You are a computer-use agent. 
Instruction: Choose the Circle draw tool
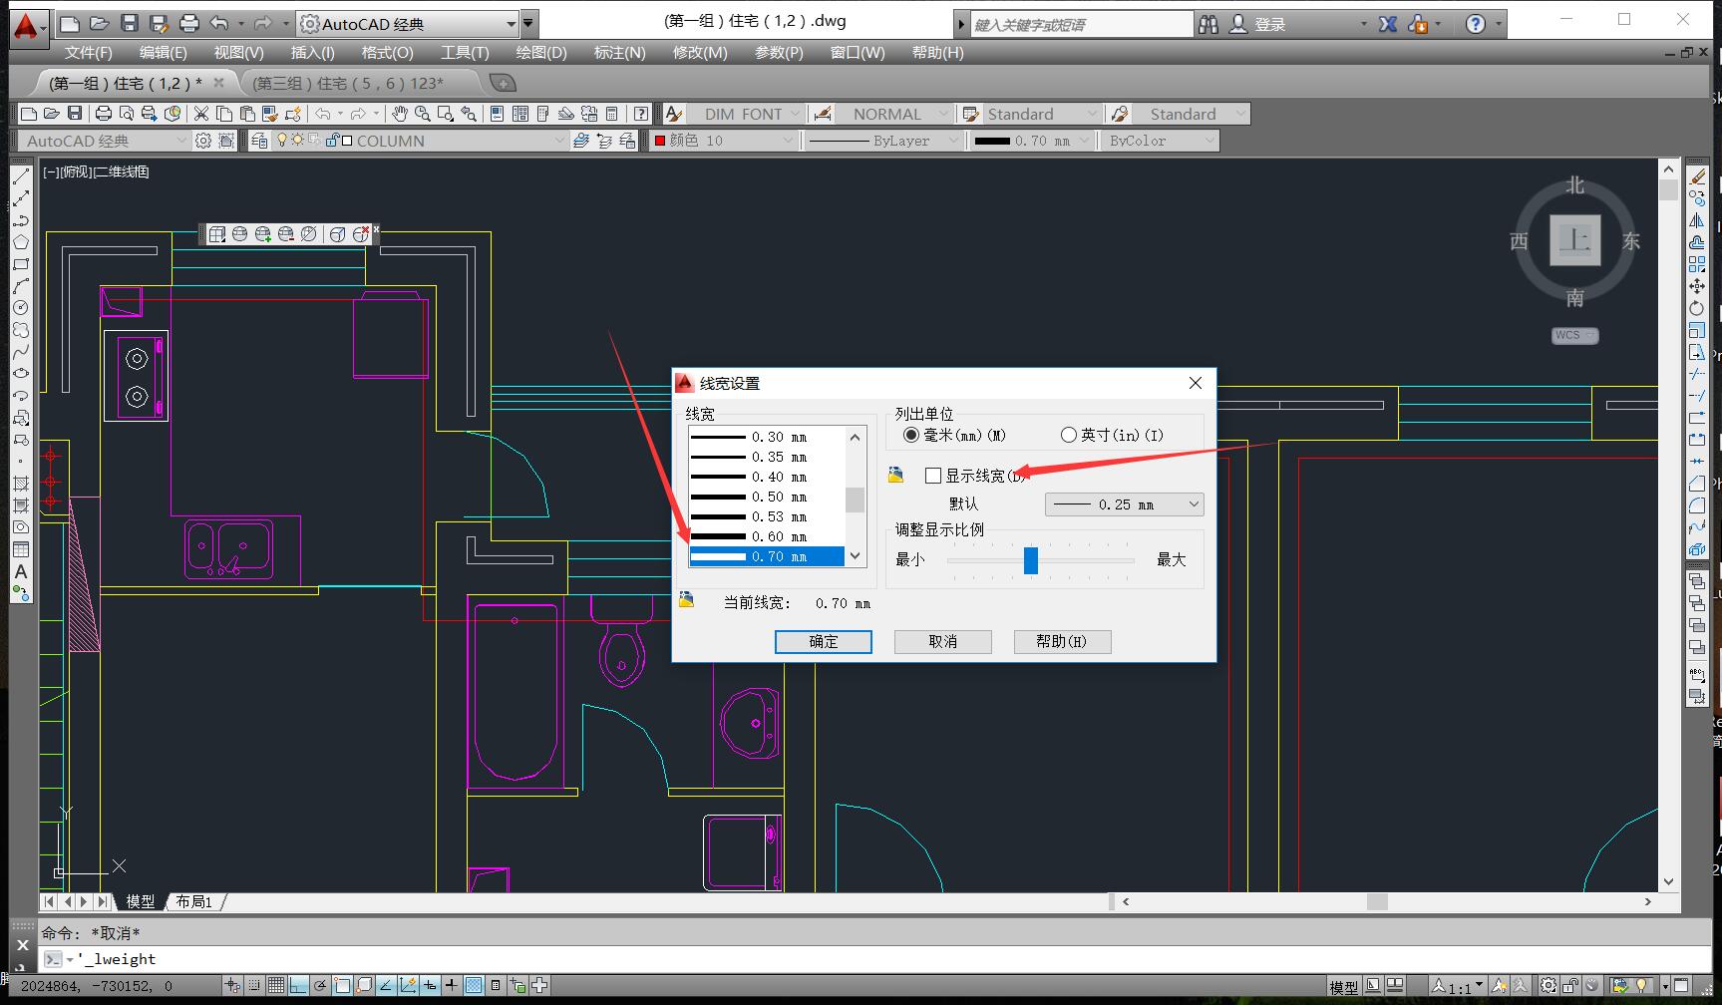click(x=21, y=308)
